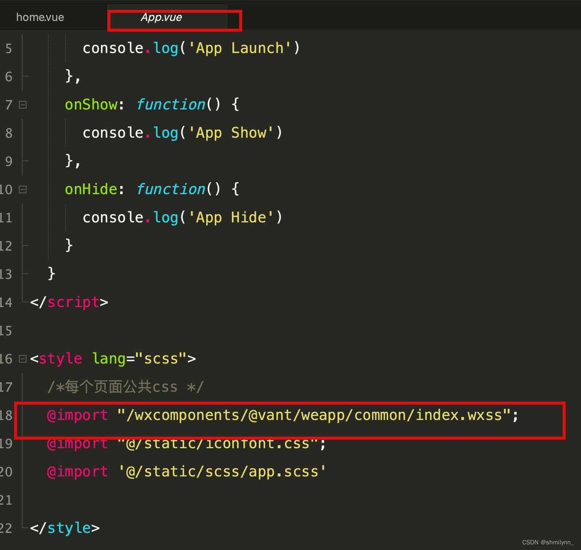Click the closing script tag
The height and width of the screenshot is (550, 581).
point(69,302)
